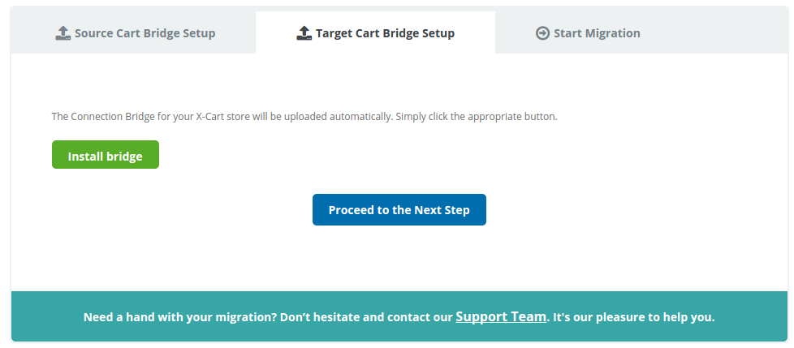Image resolution: width=794 pixels, height=348 pixels.
Task: Proceed to the Next Step
Action: 399,210
